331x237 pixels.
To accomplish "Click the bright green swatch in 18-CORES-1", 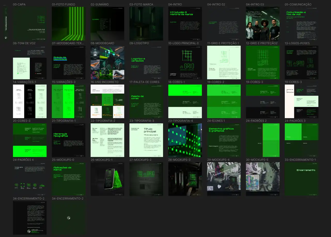I will [185, 90].
